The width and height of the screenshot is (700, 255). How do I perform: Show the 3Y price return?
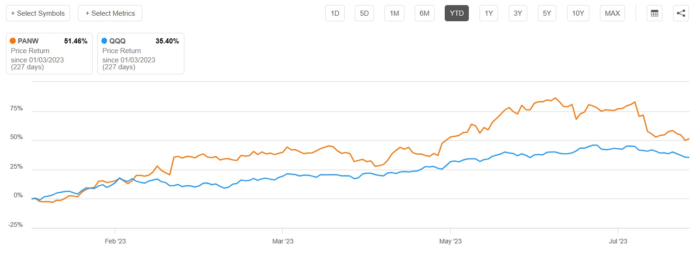pos(518,13)
